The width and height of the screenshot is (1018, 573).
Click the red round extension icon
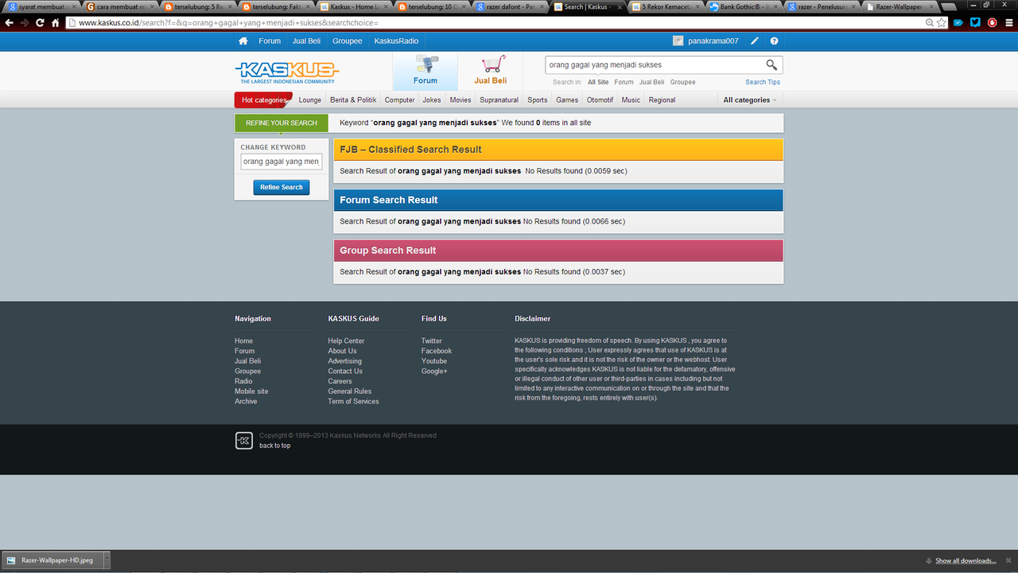(991, 23)
